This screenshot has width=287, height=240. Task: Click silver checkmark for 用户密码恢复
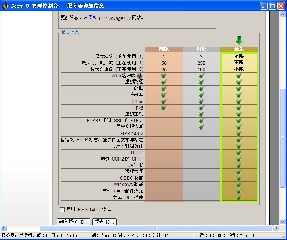click(x=201, y=127)
